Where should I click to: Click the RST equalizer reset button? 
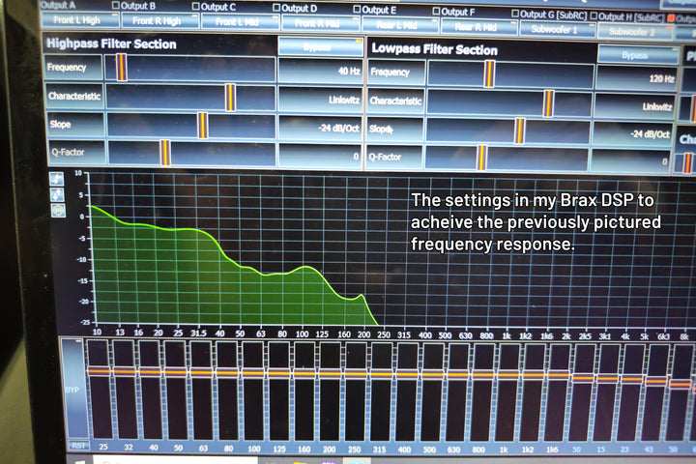(78, 446)
